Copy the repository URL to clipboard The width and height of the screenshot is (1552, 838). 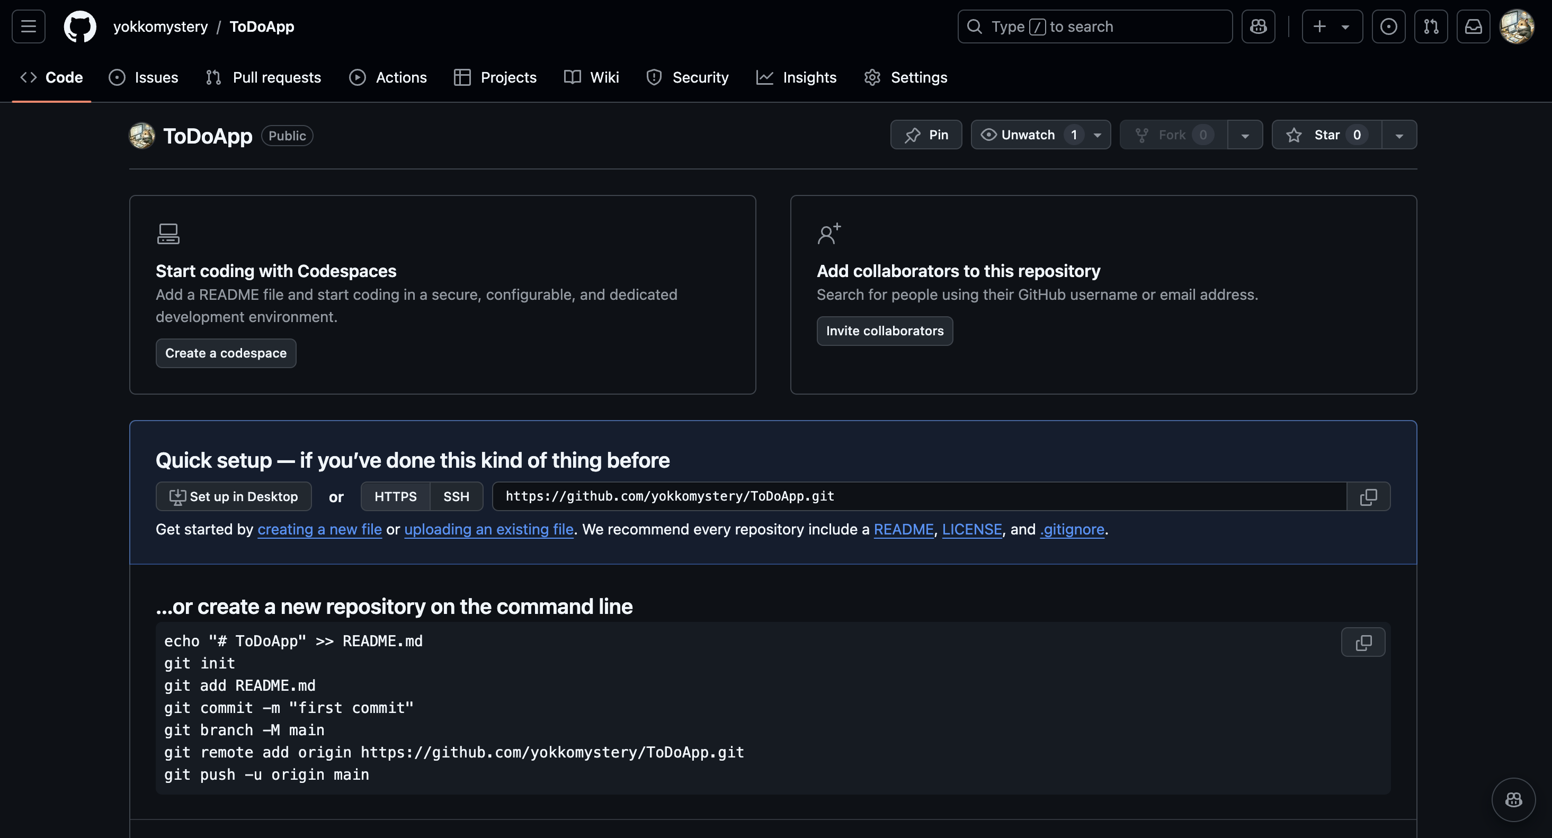(x=1368, y=496)
